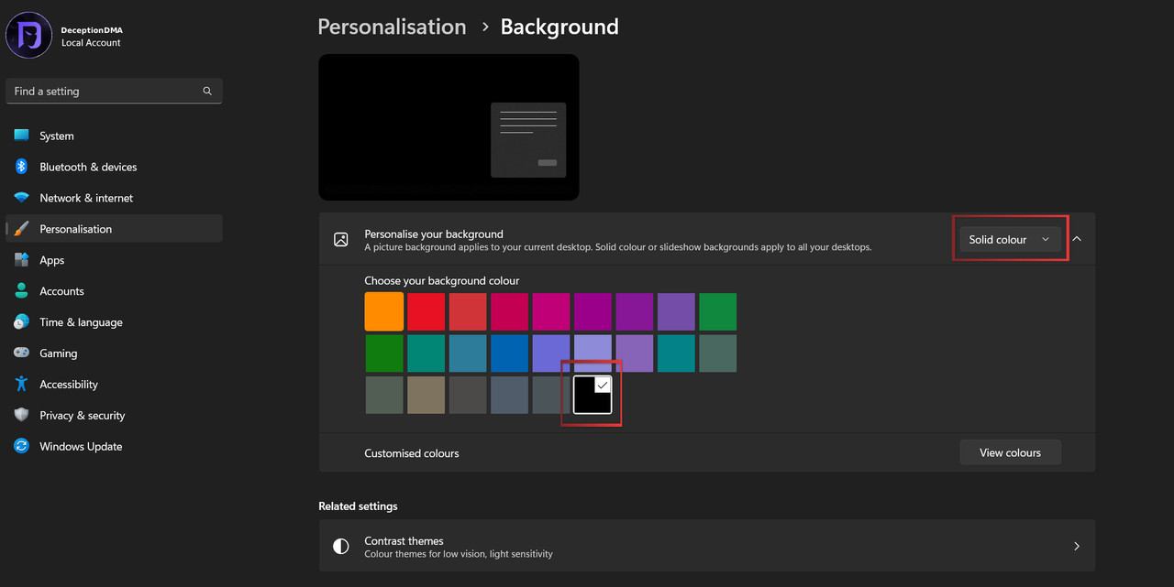Open Privacy & security settings
The height and width of the screenshot is (587, 1174).
(x=83, y=416)
